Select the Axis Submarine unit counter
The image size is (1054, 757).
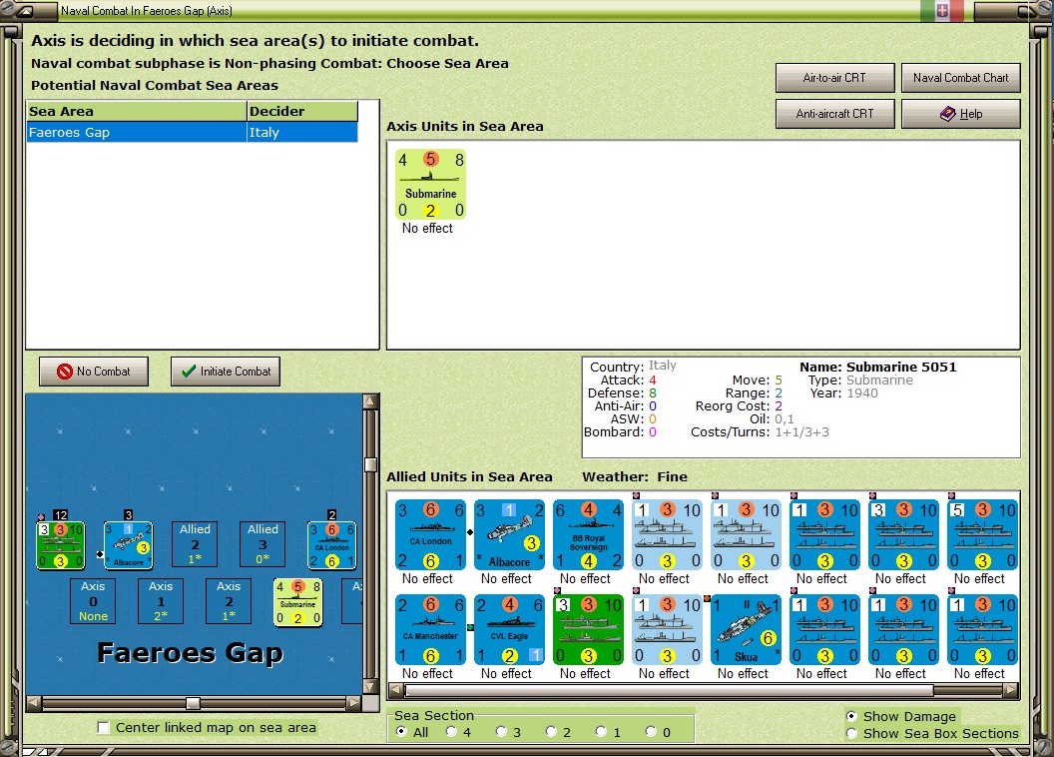click(430, 185)
